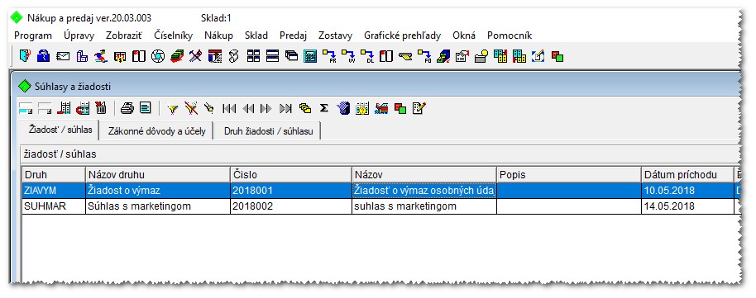Click the flashlight search icon
The height and width of the screenshot is (298, 756).
(208, 108)
